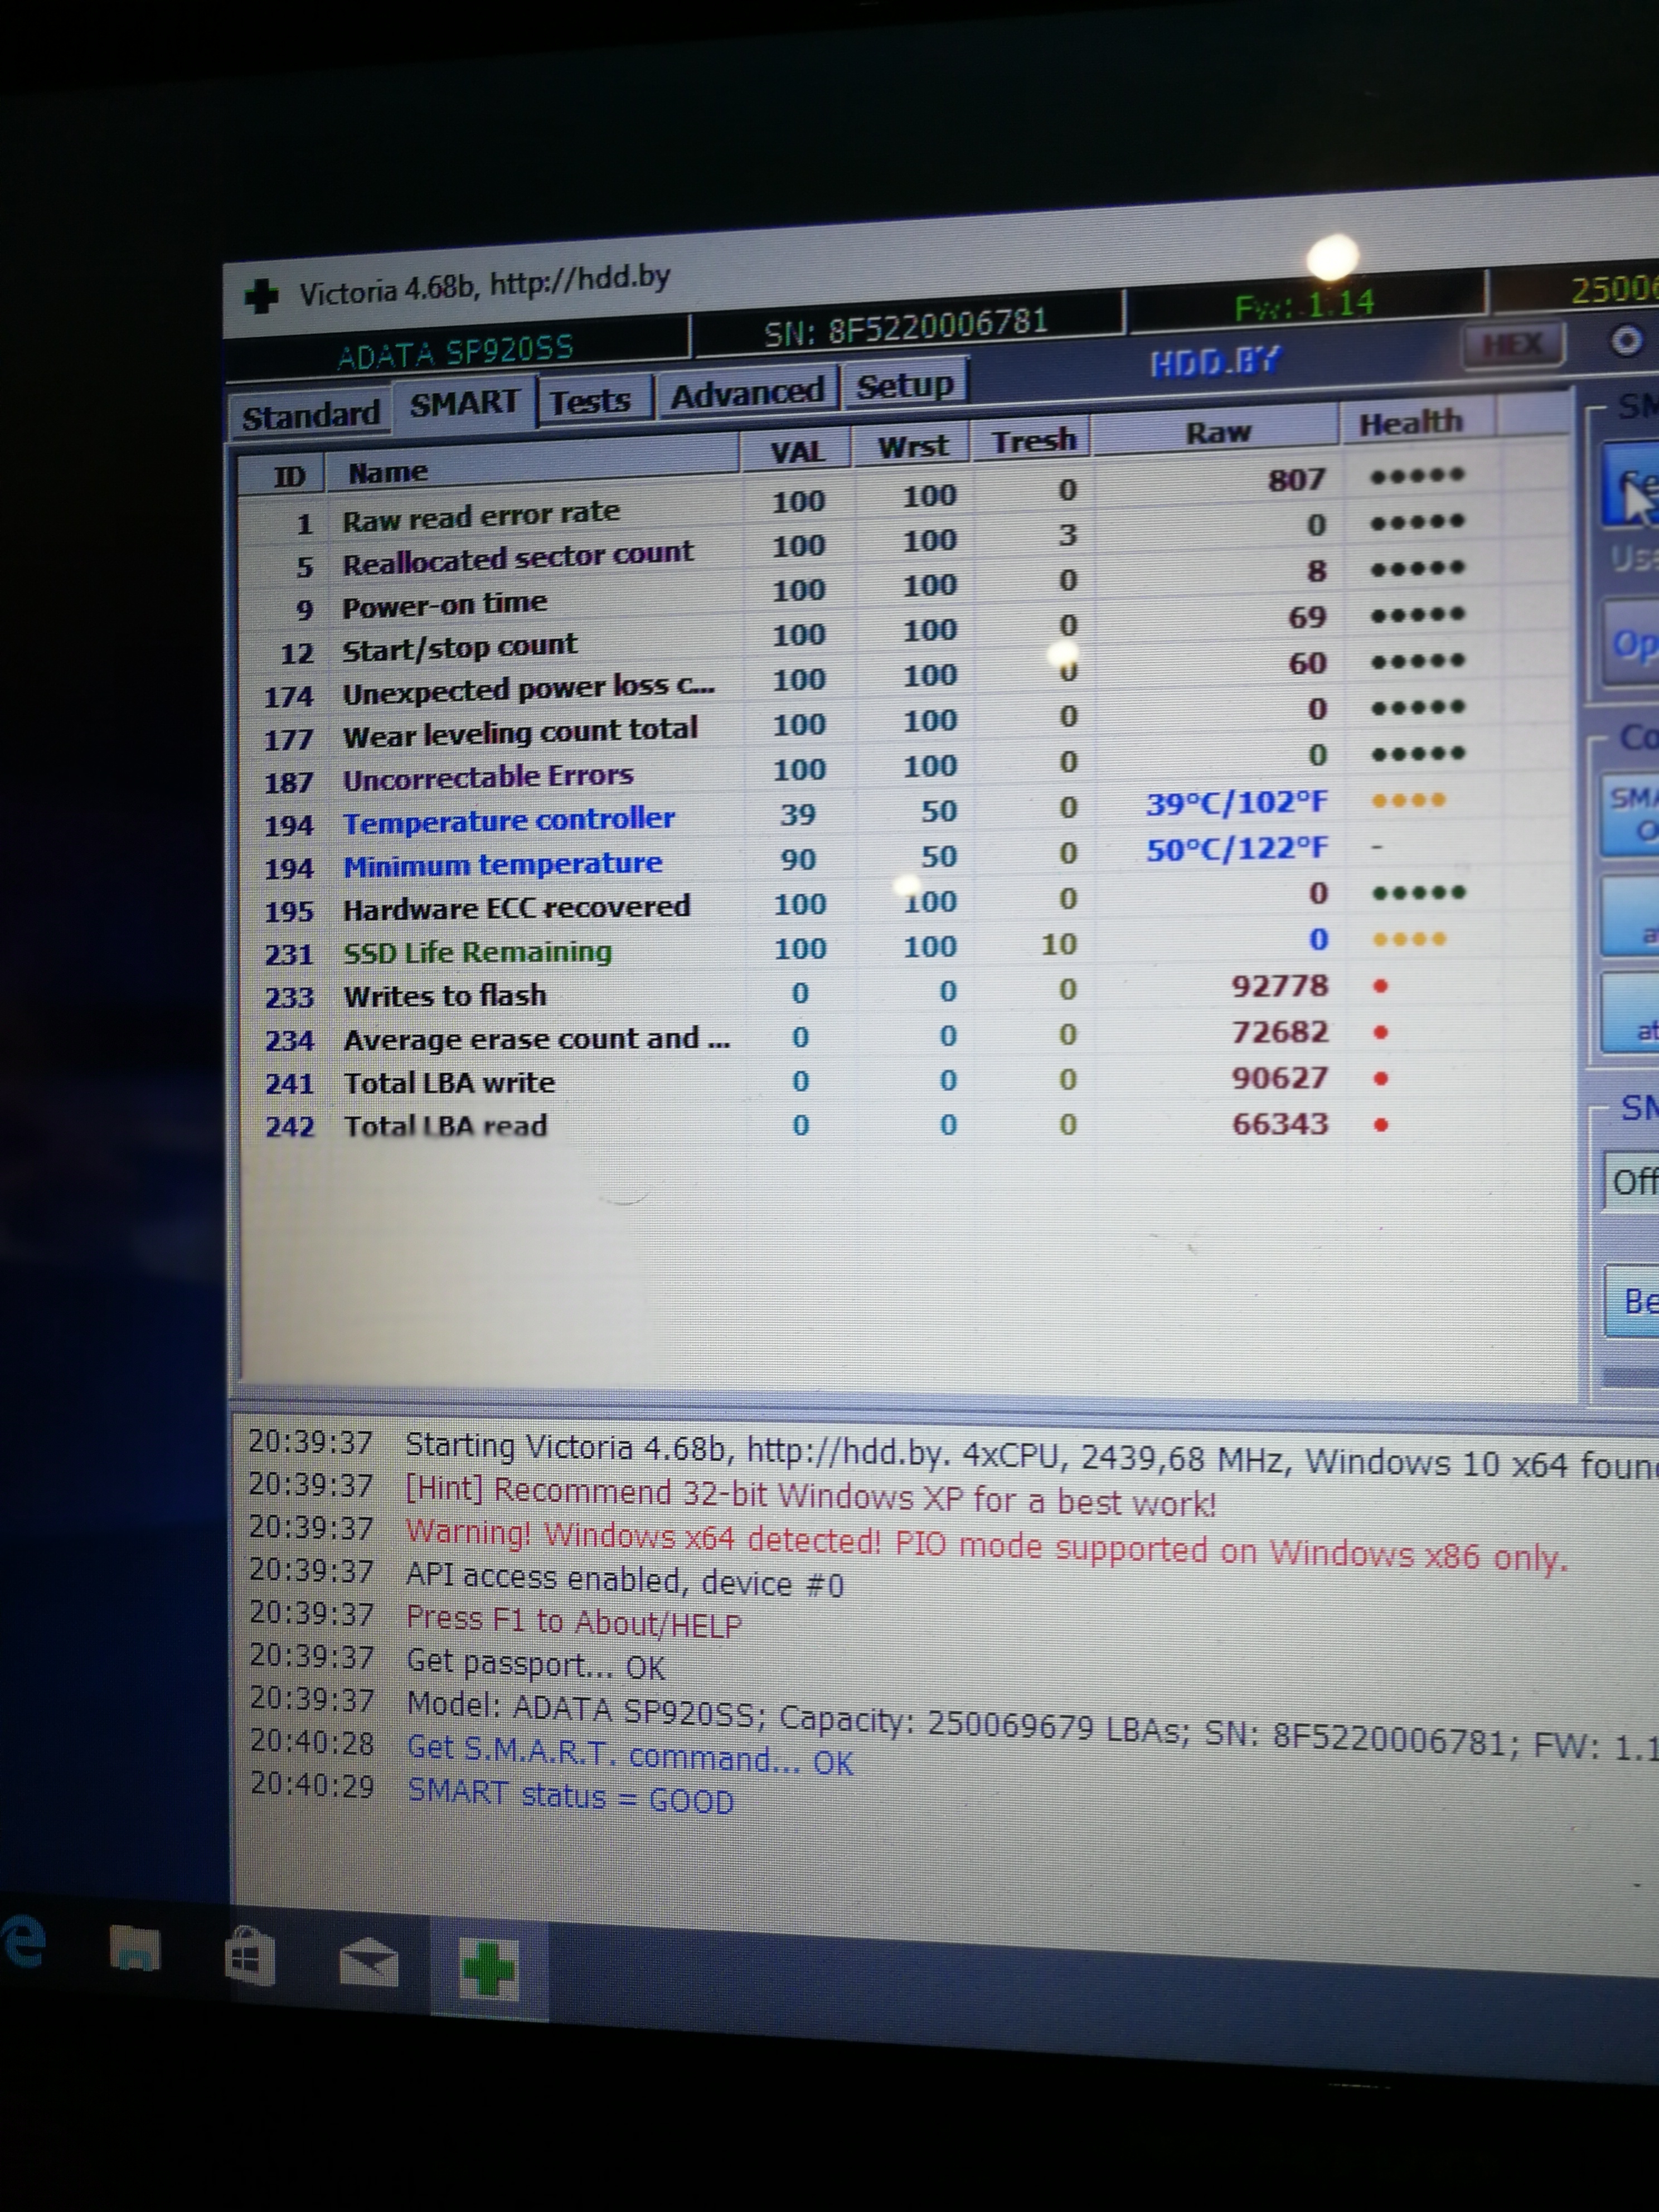
Task: Click the "Press F1 to About/HELP" log line
Action: pos(574,1621)
